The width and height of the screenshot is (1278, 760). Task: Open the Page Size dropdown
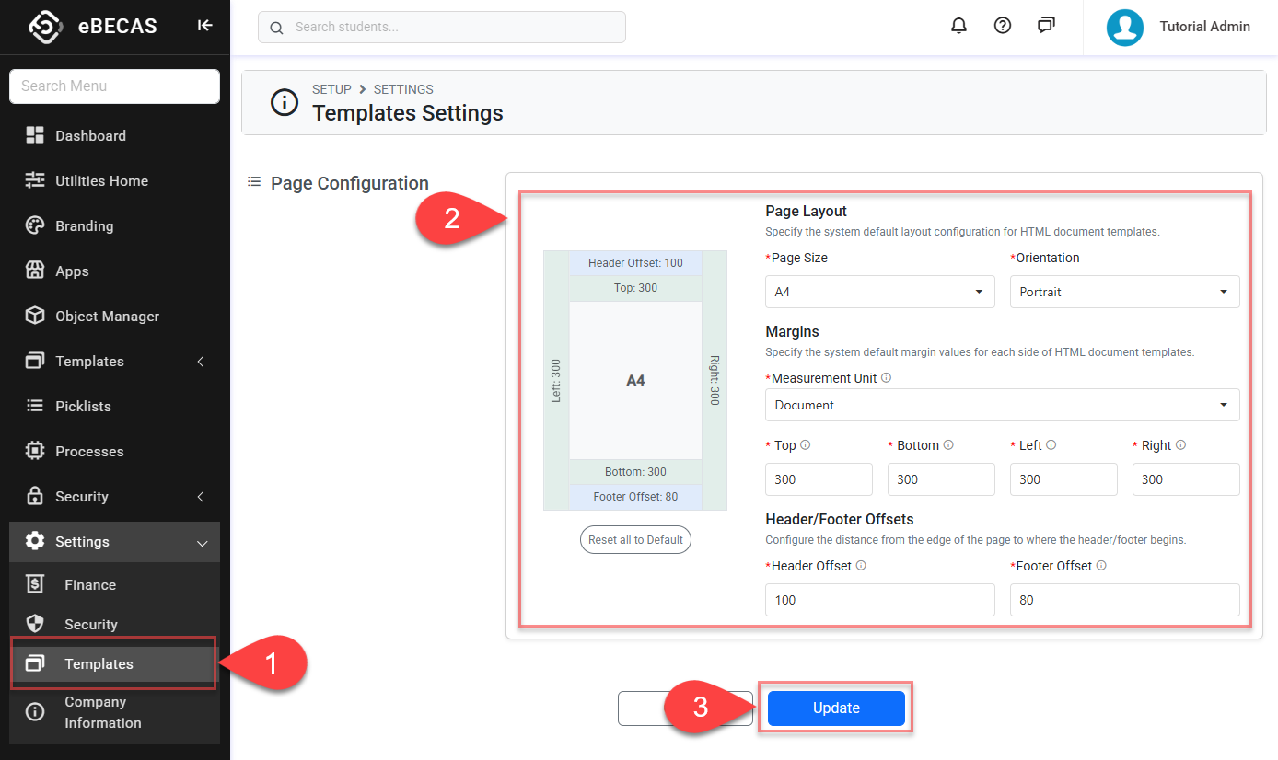879,292
